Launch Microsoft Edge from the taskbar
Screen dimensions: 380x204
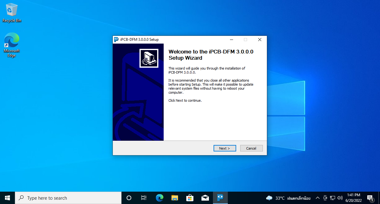pos(159,198)
